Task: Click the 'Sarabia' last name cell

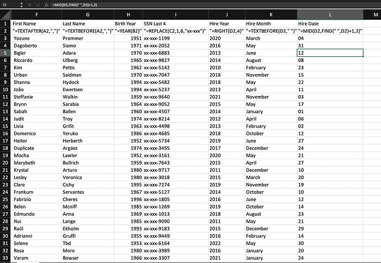Action: pos(88,104)
